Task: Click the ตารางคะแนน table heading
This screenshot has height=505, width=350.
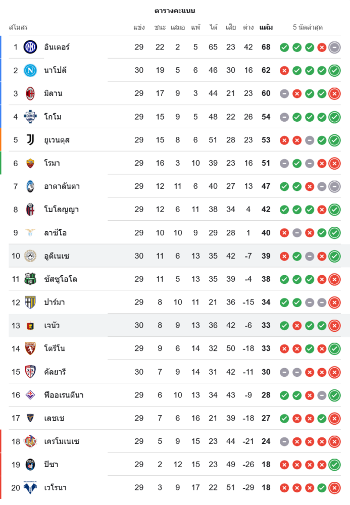Action: 175,11
